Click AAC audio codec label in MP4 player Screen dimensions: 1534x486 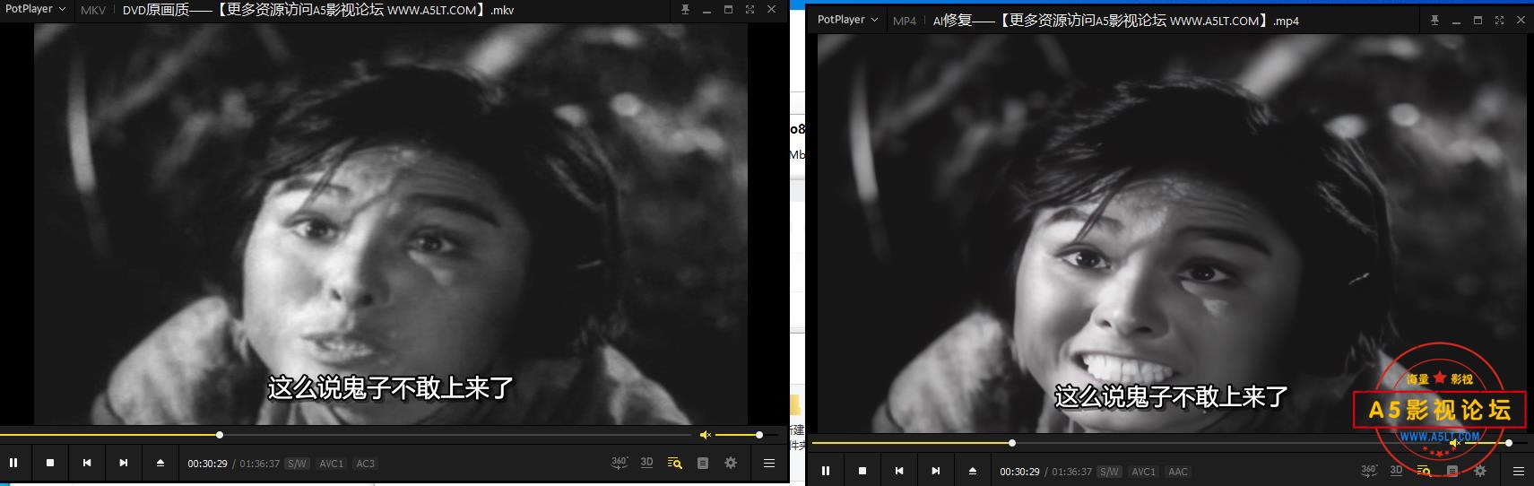click(x=1178, y=472)
